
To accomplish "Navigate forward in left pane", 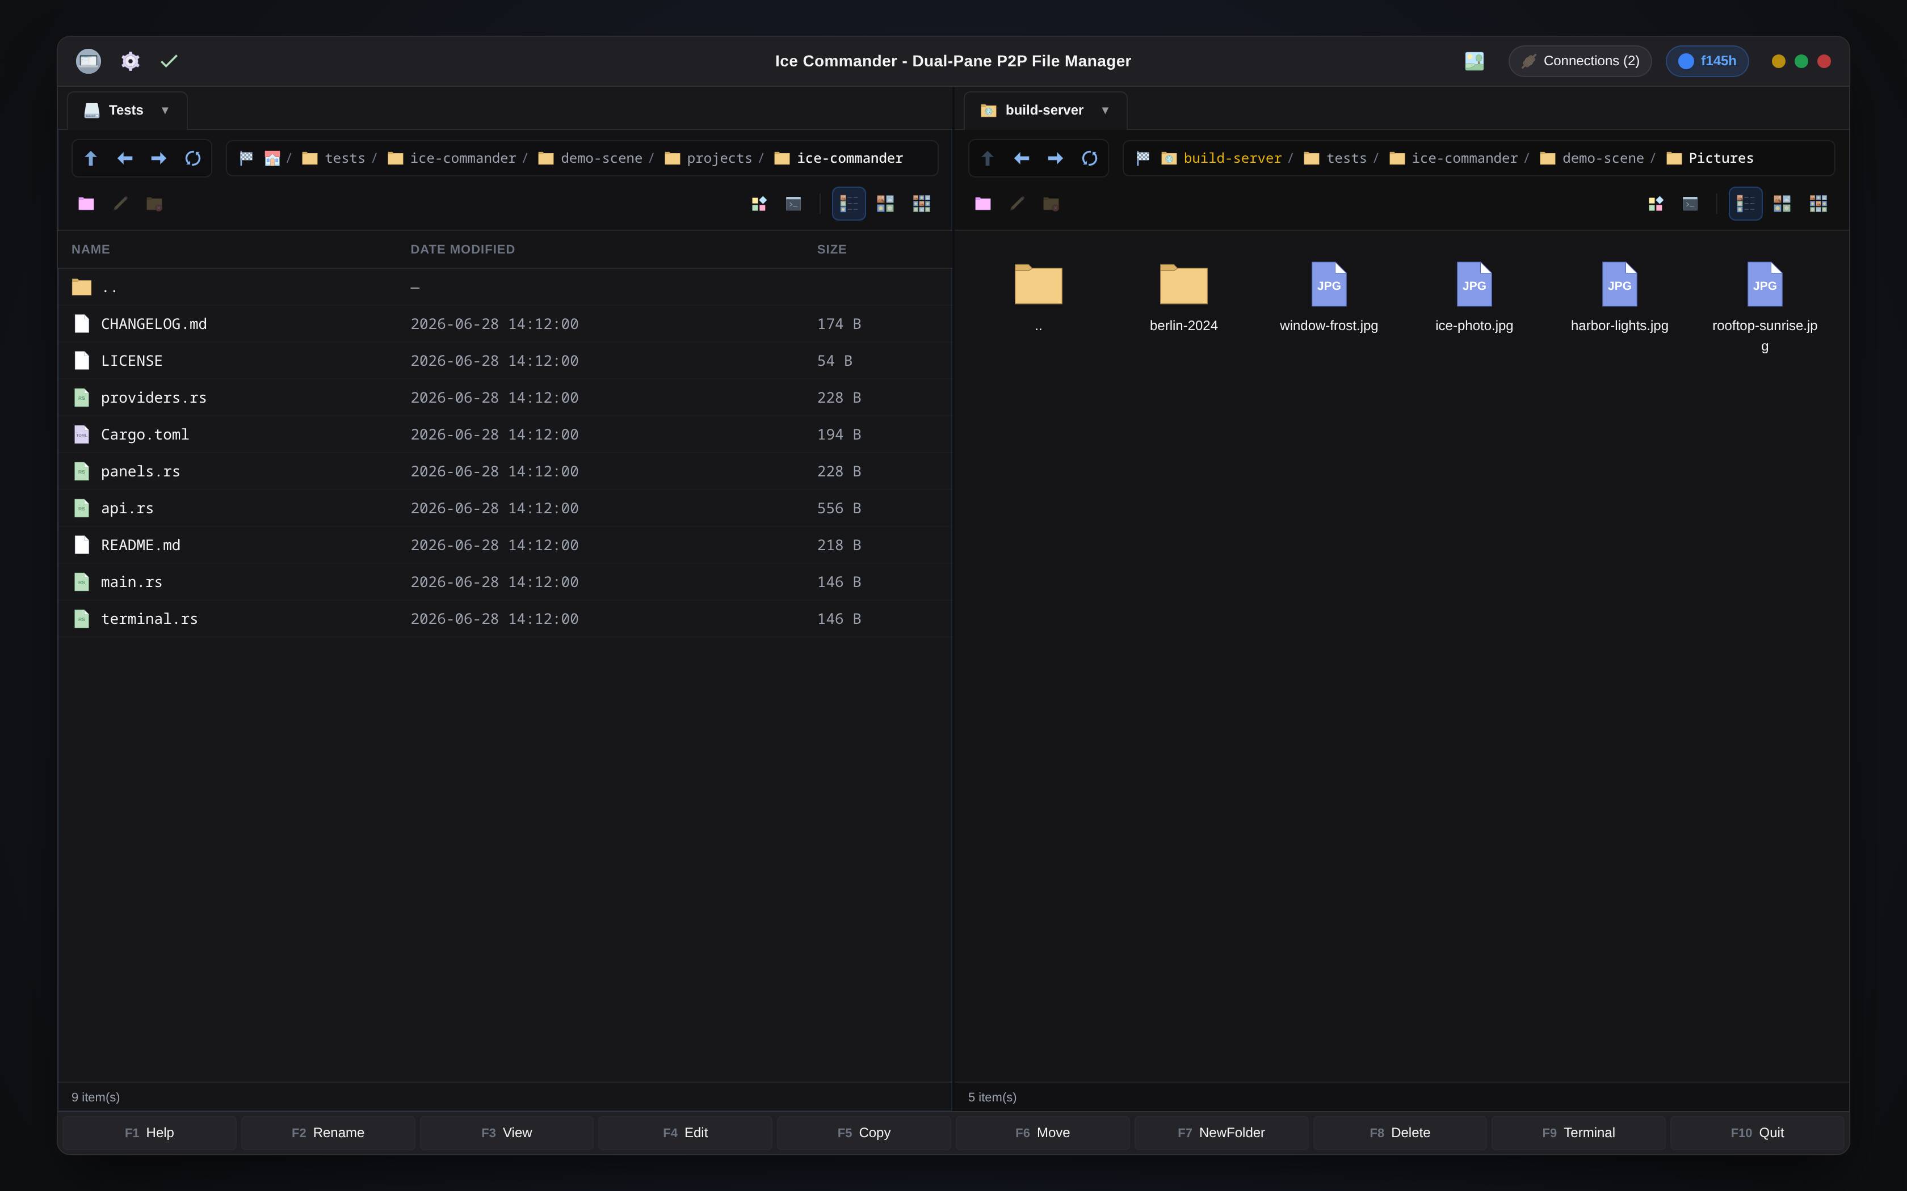I will 158,158.
